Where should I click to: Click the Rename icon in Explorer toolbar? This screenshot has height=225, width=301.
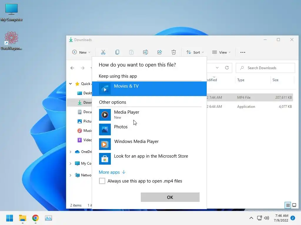coord(146,52)
